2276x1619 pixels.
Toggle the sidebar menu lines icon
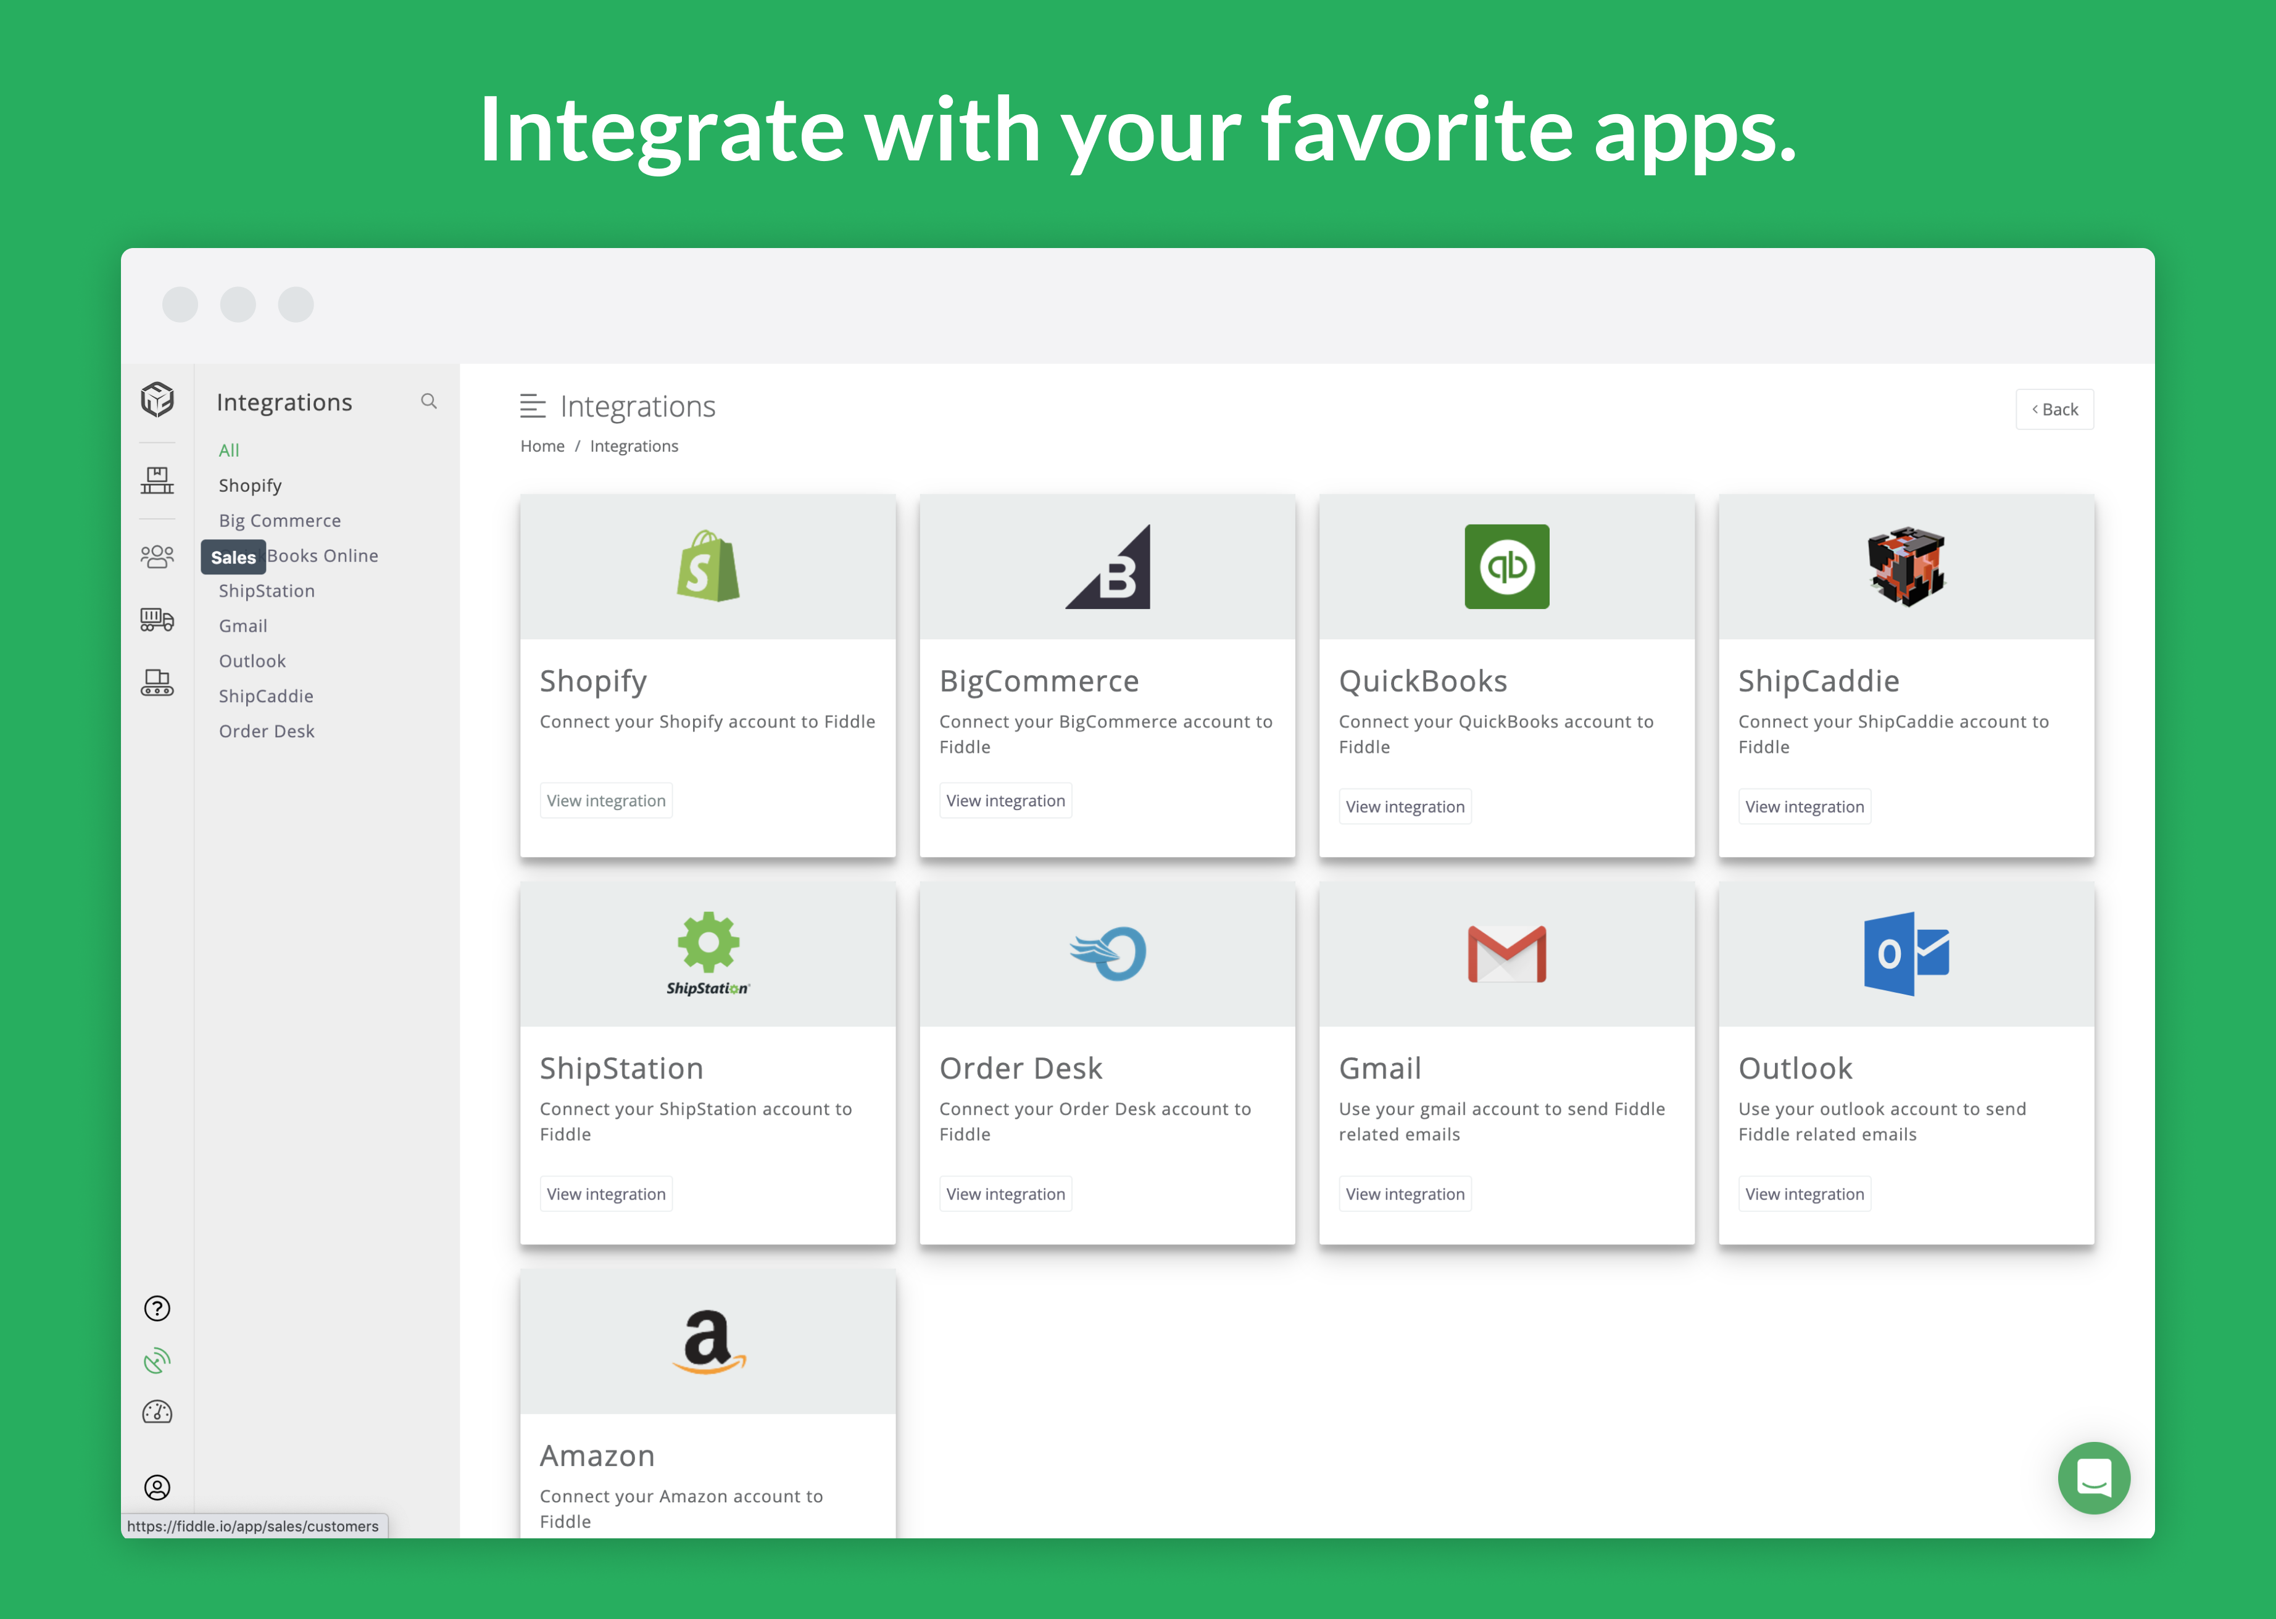[533, 406]
